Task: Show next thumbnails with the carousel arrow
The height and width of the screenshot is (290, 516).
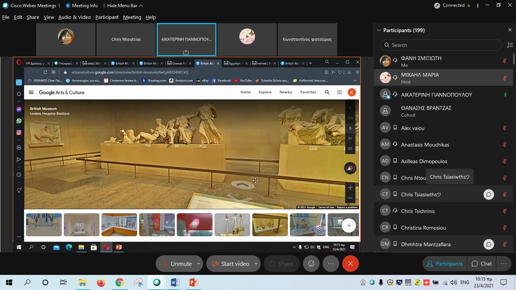Action: [349, 226]
